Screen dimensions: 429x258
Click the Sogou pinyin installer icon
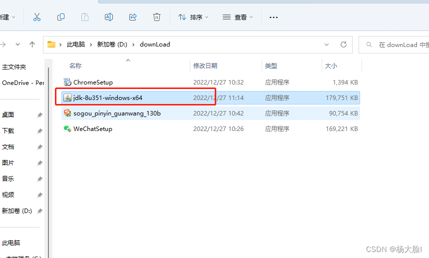pos(67,113)
